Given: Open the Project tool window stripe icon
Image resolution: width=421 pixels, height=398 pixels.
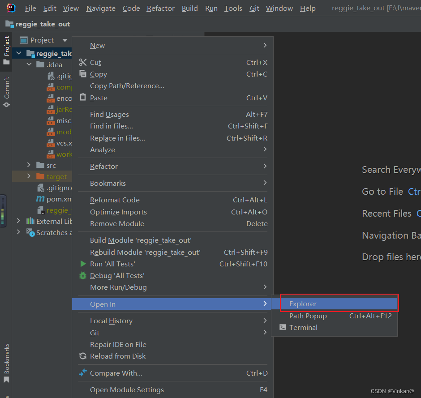Looking at the screenshot, I should 6,45.
